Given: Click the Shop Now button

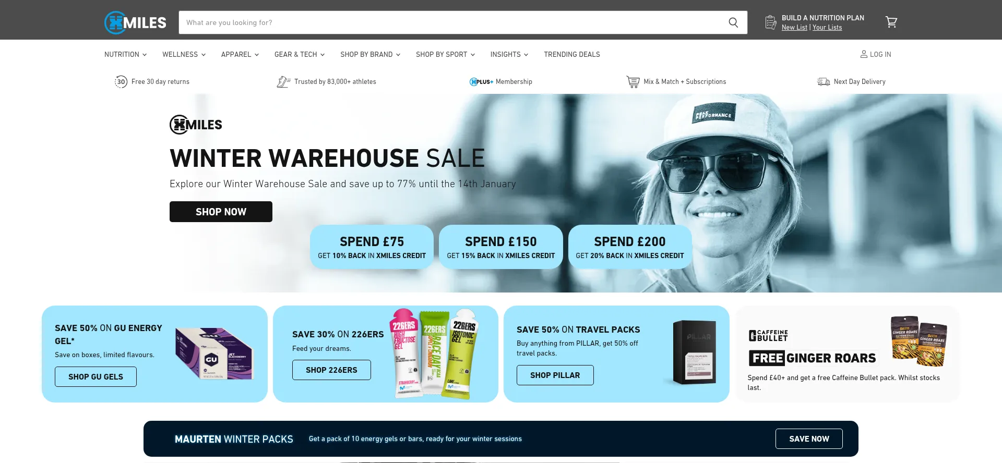Looking at the screenshot, I should pos(221,212).
